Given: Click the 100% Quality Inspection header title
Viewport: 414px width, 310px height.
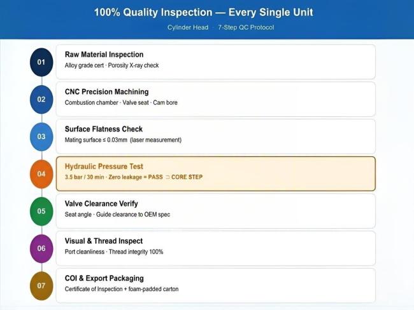Looking at the screenshot, I should pyautogui.click(x=204, y=12).
